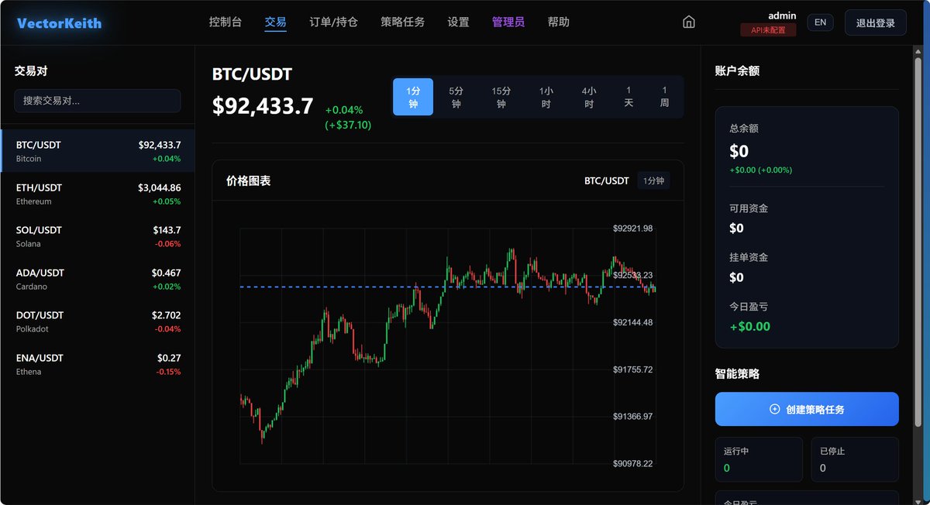Select the 1周 interval
Viewport: 930px width, 505px height.
click(x=664, y=97)
